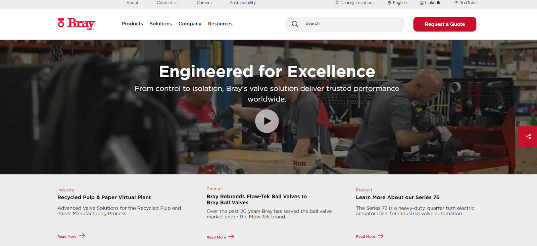537x246 pixels.
Task: Focus the Search input field
Action: (x=345, y=24)
